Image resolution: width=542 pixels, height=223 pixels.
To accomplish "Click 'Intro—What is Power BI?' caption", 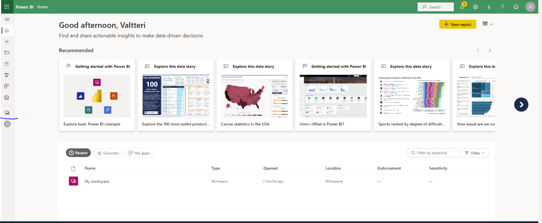I will 322,124.
